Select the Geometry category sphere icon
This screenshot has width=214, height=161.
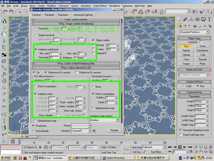coord(180,26)
